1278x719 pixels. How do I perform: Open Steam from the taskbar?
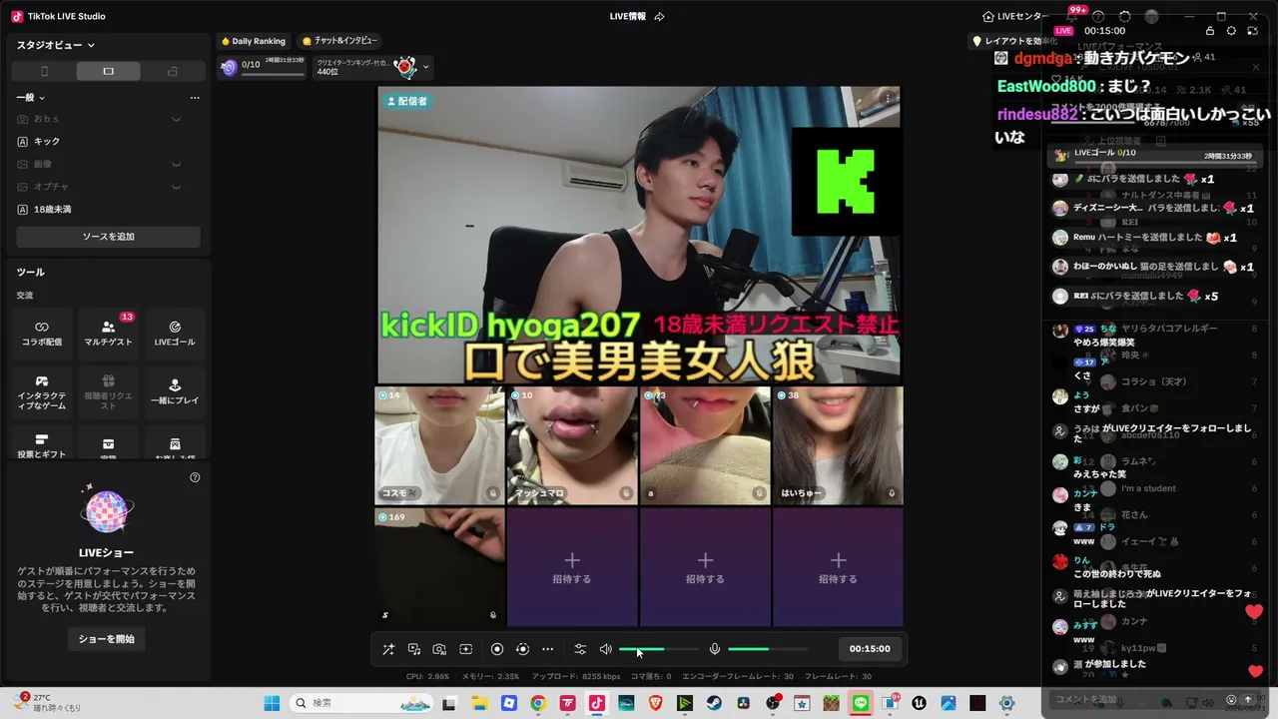click(x=714, y=703)
